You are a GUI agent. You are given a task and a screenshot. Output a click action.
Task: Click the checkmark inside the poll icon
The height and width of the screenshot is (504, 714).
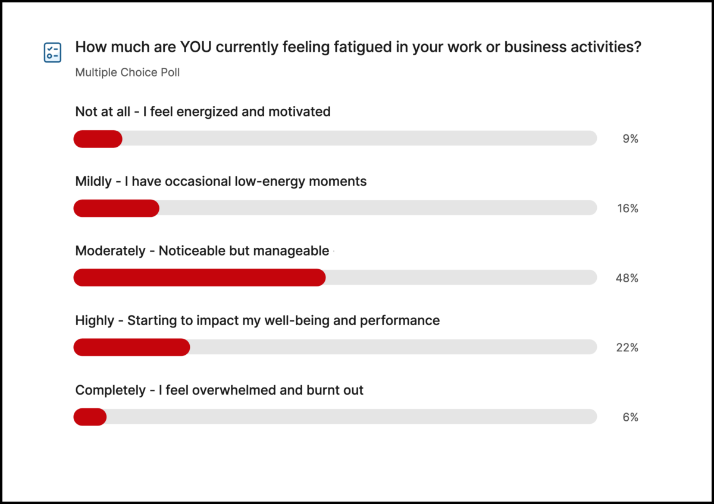(x=50, y=49)
